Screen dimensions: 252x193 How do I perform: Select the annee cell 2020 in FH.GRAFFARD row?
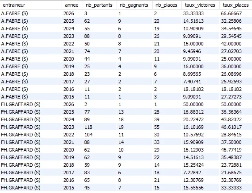[72, 150]
